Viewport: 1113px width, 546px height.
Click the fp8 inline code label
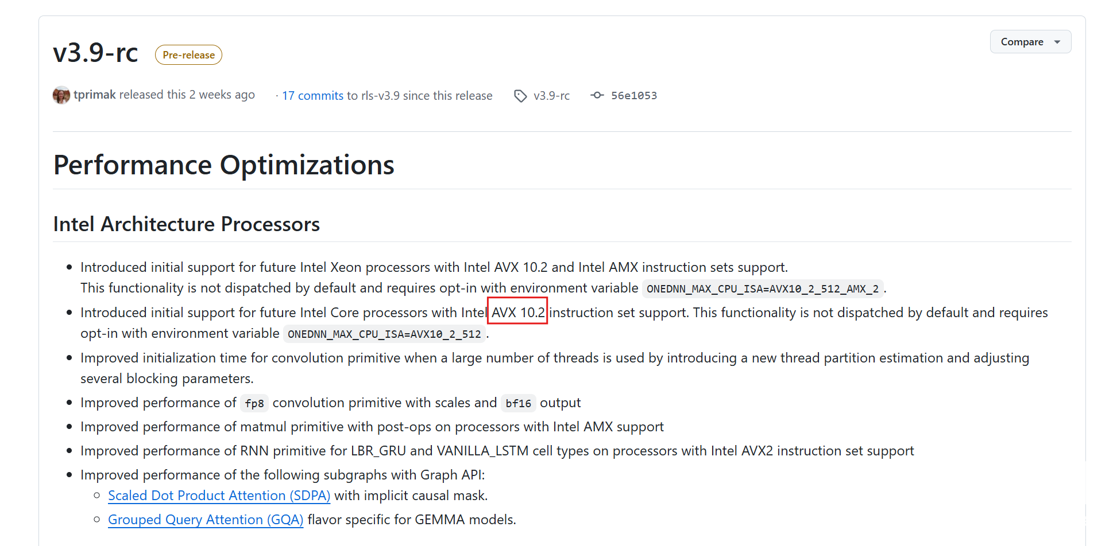pyautogui.click(x=254, y=403)
